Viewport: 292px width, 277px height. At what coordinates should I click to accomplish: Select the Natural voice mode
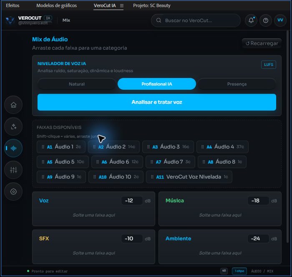(x=77, y=84)
